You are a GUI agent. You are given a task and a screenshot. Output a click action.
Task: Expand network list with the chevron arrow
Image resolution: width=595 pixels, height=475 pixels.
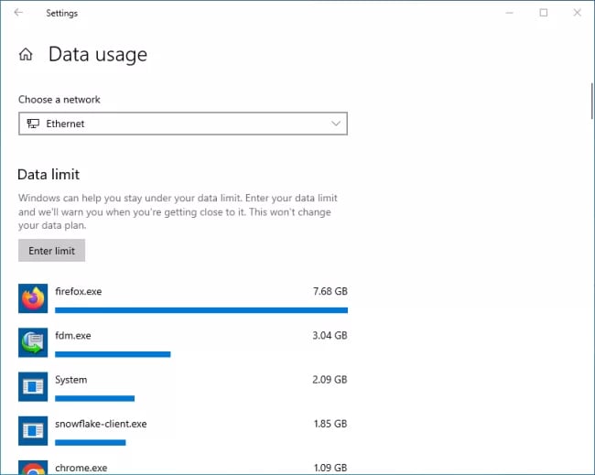(335, 124)
